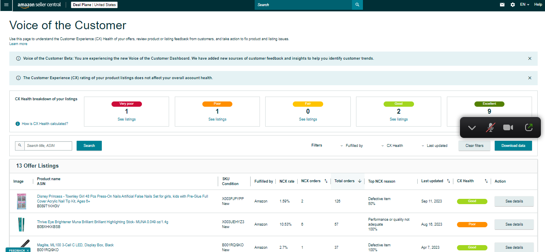Click the Excellent dark green badge
This screenshot has width=545, height=252.
(489, 104)
